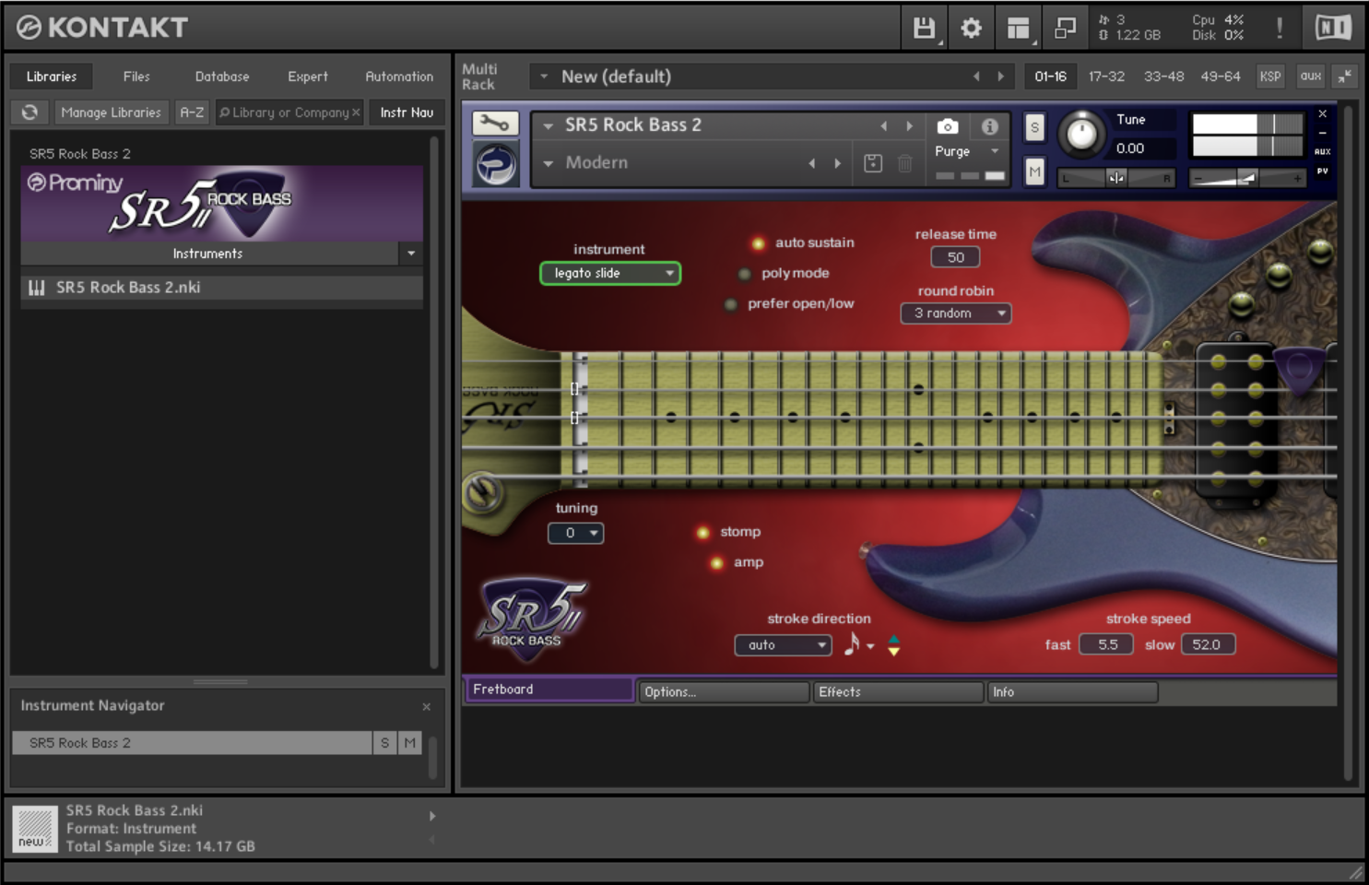Open Options... tab
Image resolution: width=1369 pixels, height=885 pixels.
pyautogui.click(x=723, y=692)
